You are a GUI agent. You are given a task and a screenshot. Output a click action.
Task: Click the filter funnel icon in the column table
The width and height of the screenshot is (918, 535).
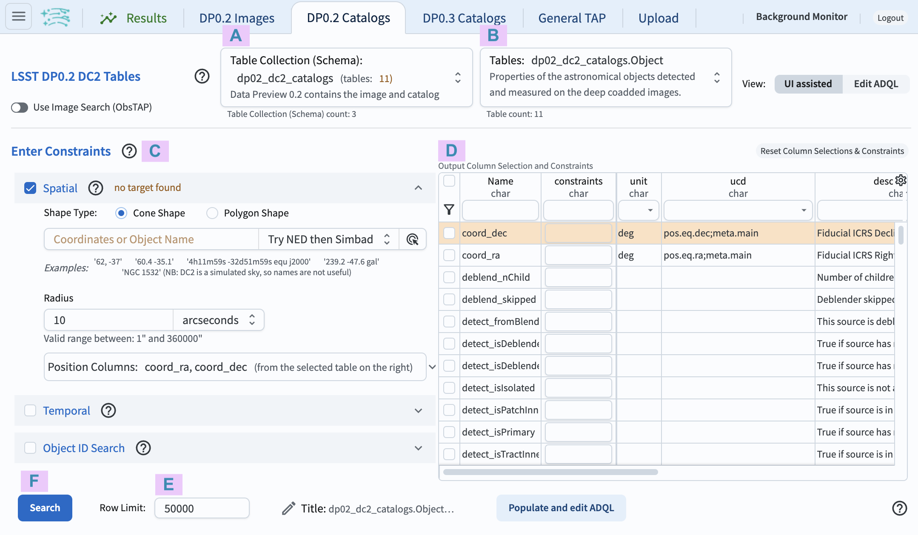click(449, 210)
